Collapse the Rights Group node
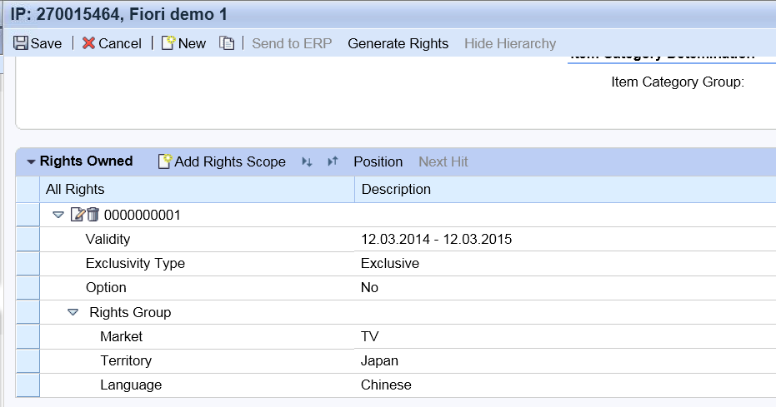 coord(73,312)
